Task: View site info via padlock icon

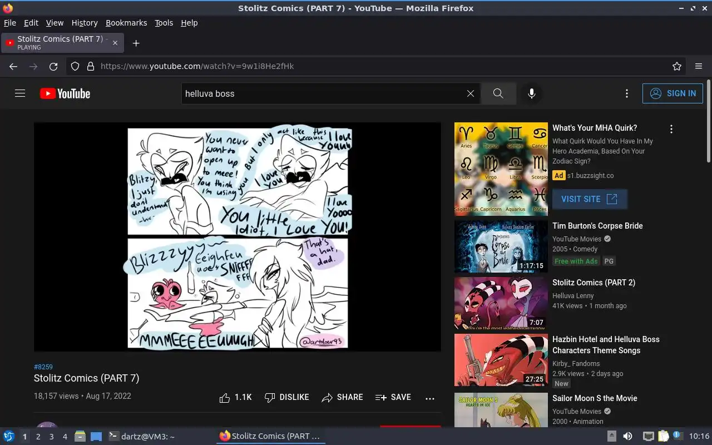Action: click(91, 66)
